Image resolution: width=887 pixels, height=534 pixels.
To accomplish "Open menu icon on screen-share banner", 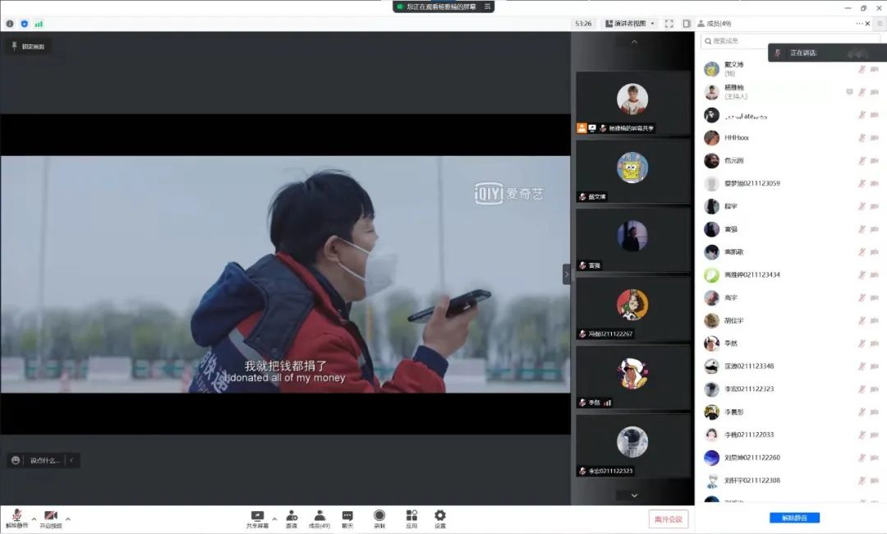I will (487, 7).
